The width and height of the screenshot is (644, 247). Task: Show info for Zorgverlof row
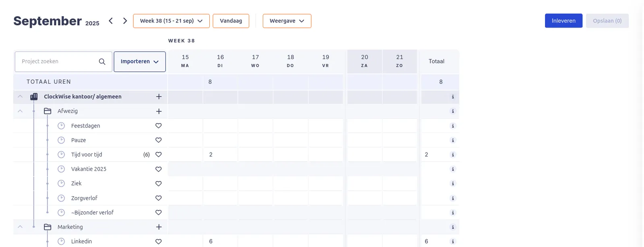tap(453, 198)
